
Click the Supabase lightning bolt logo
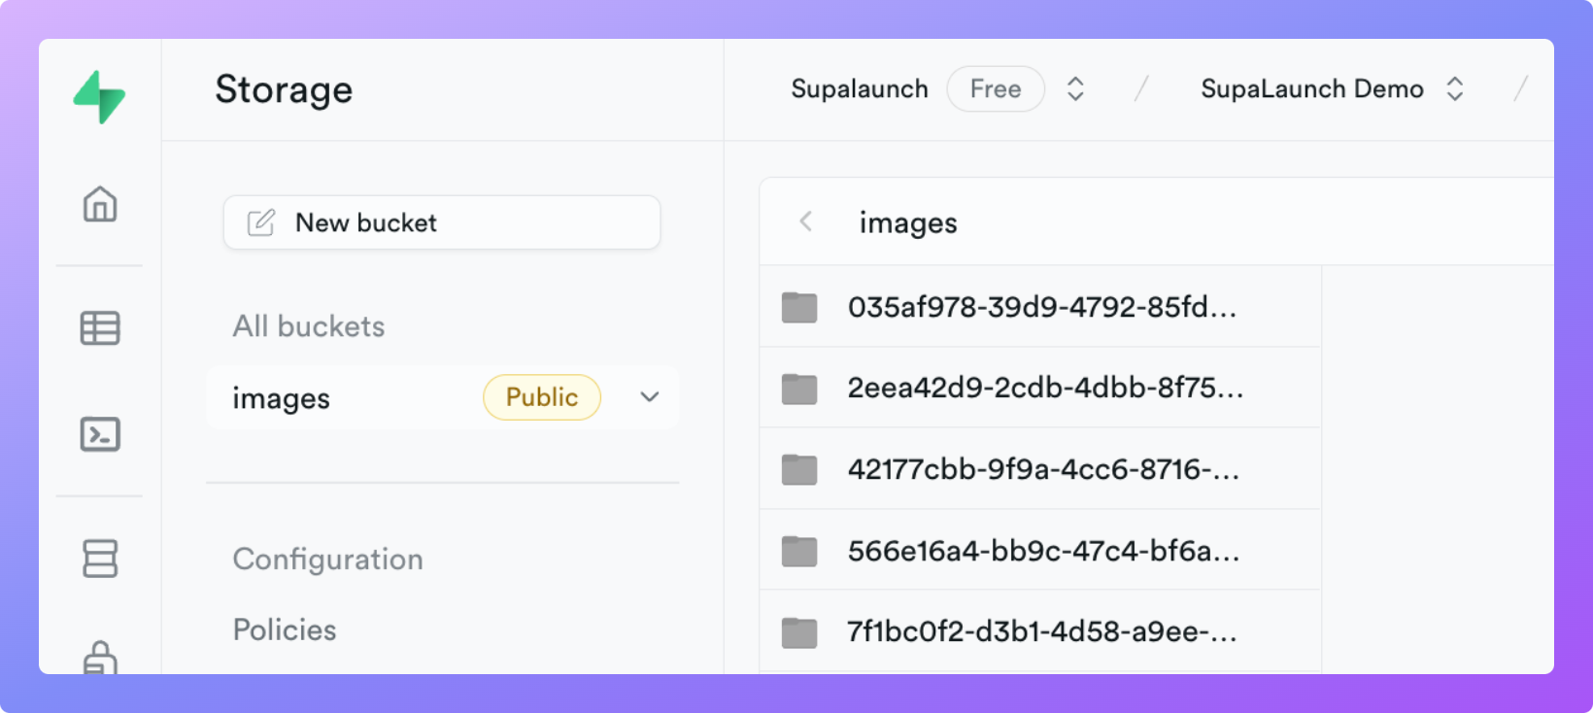(99, 96)
